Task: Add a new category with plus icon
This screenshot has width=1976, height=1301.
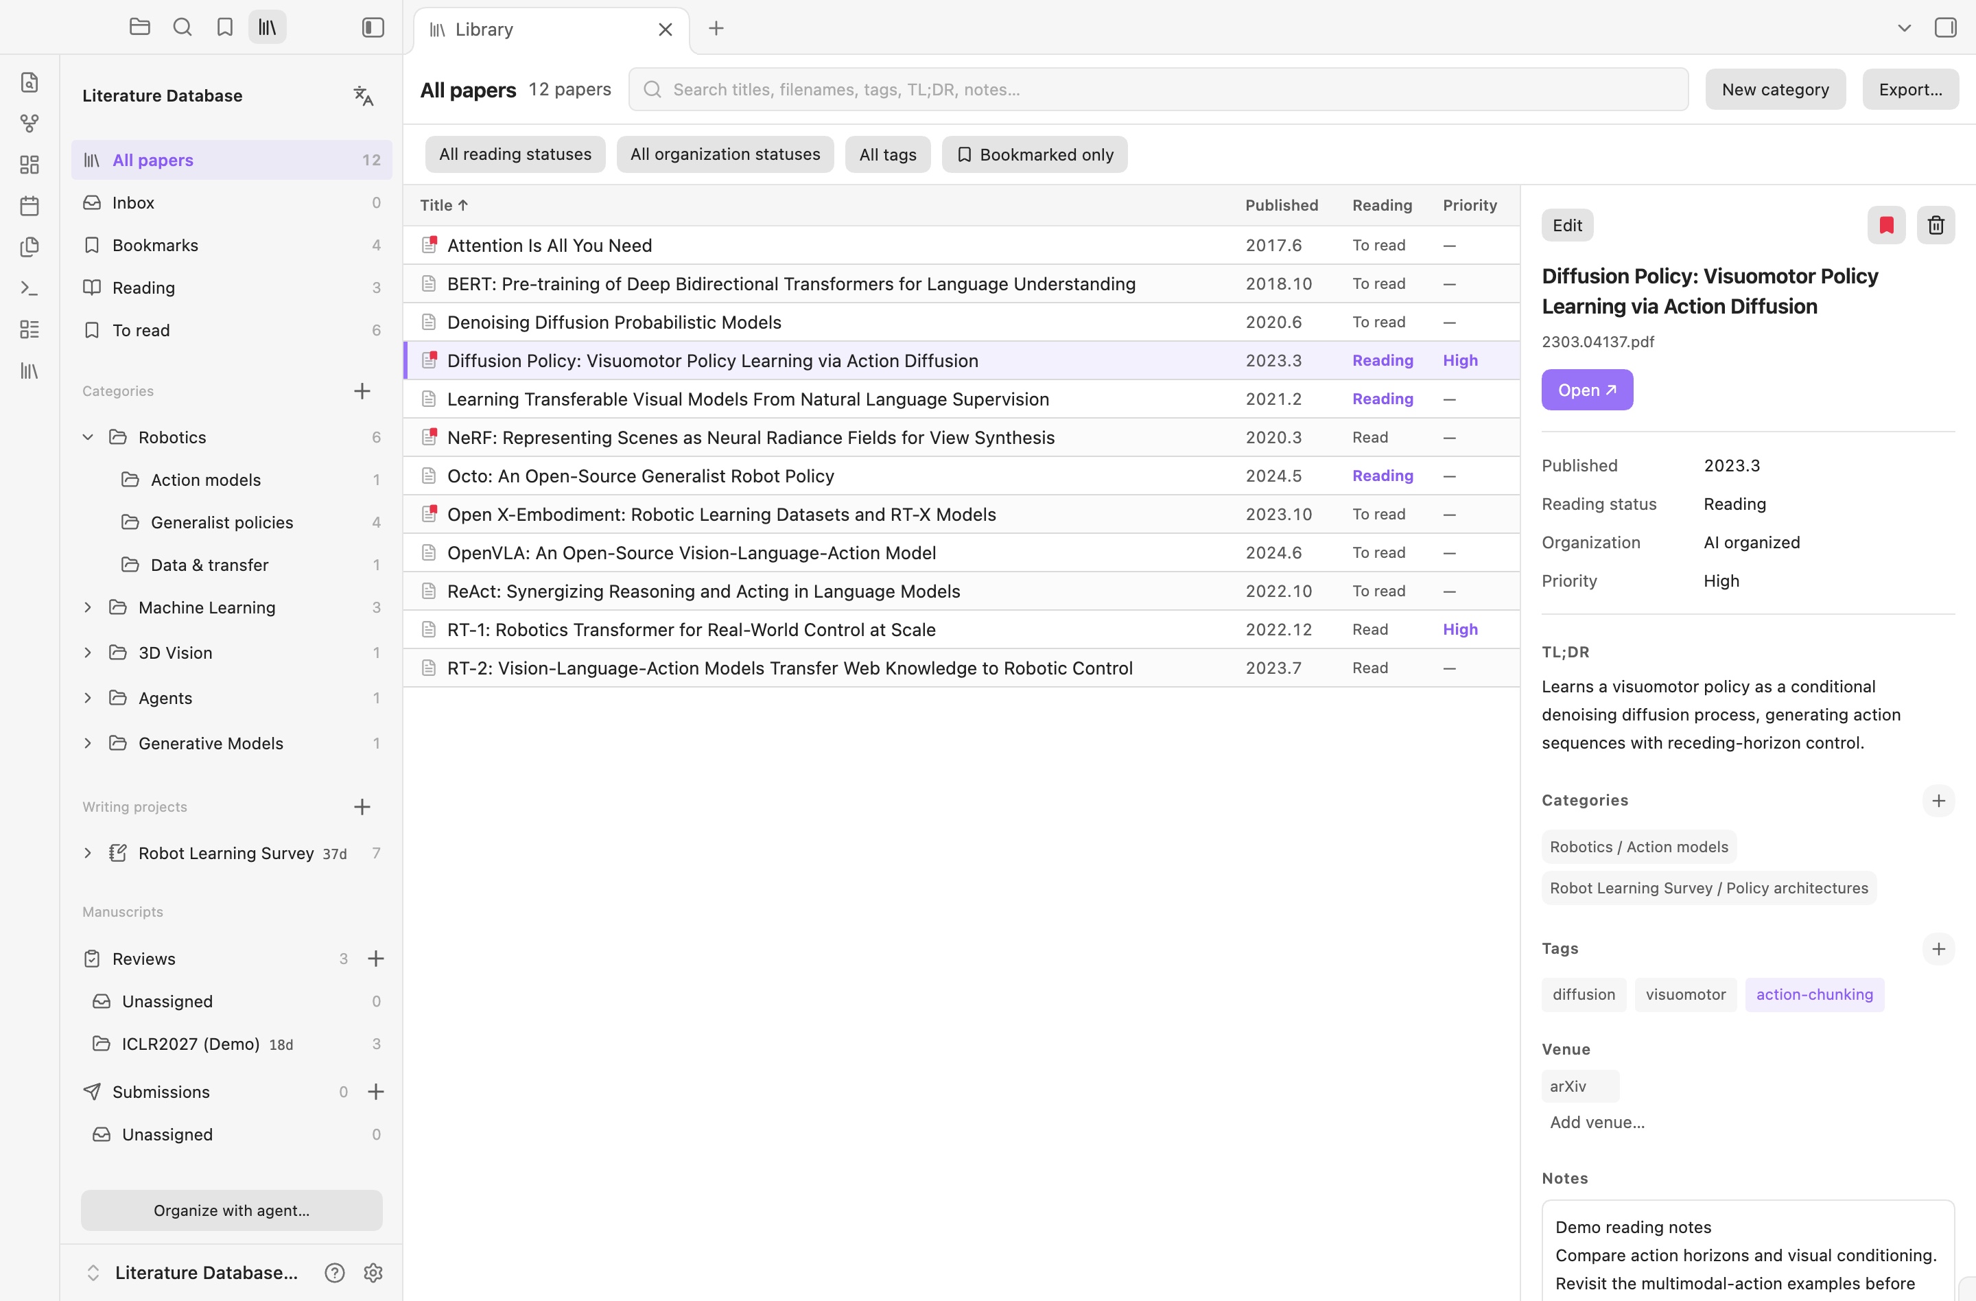Action: pos(362,391)
